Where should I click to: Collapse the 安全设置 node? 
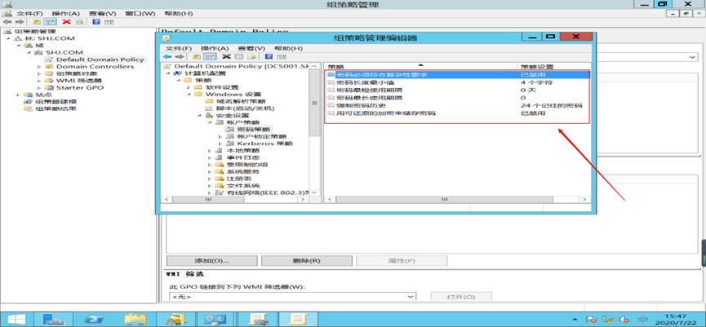click(x=199, y=116)
